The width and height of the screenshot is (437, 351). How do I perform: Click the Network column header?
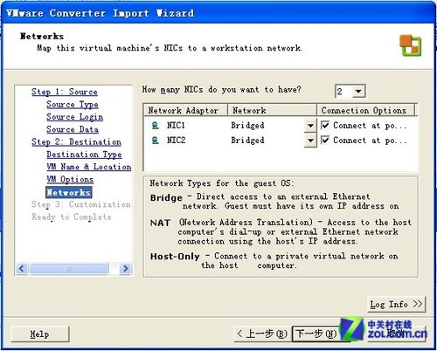click(272, 110)
